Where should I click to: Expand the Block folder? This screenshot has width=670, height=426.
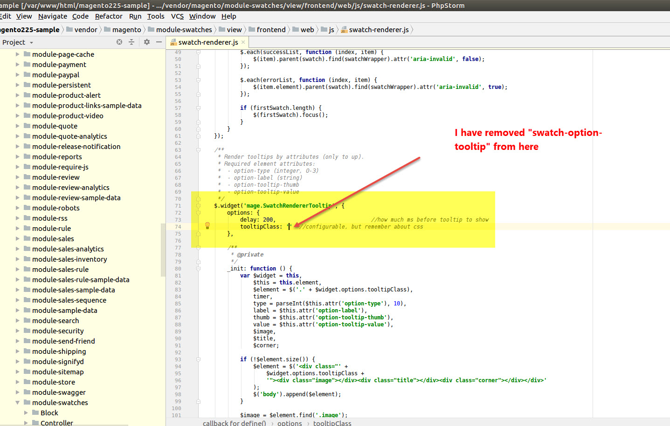pos(26,412)
